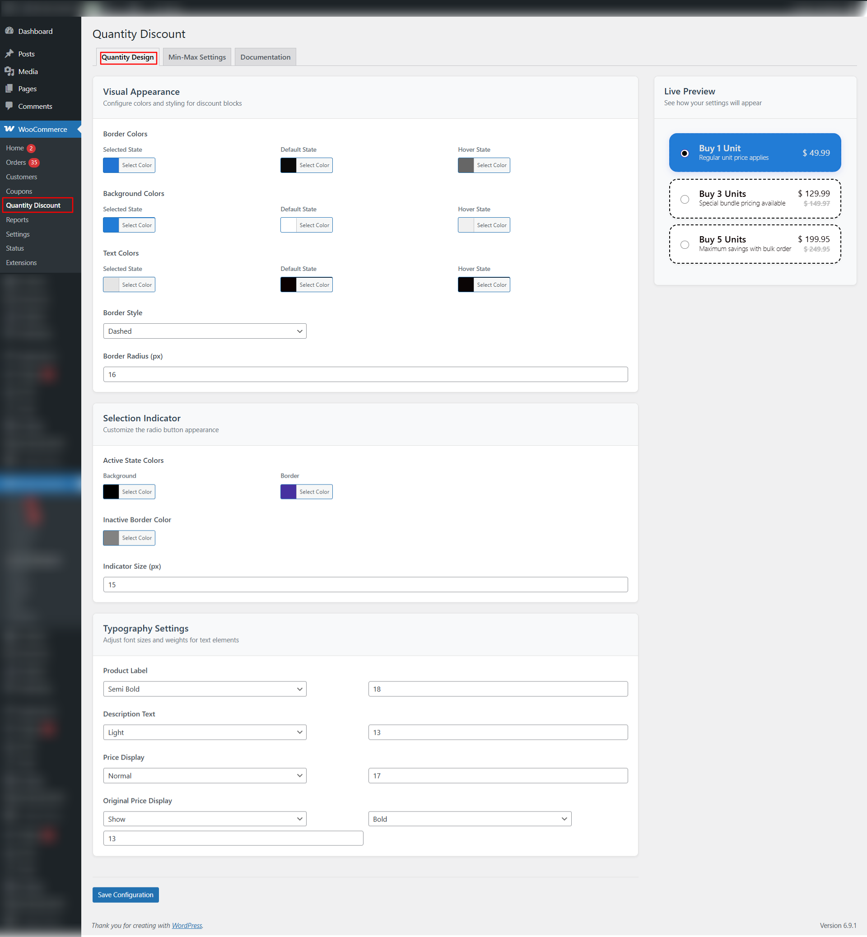Click the Home notification badge showing 2

click(31, 148)
